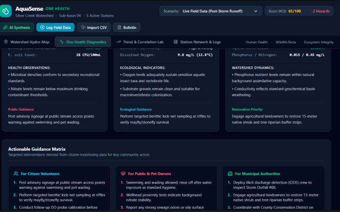340x212 pixels.
Task: Click the Dissolved Oxygen value 9.8 mg/L
Action: [195, 55]
